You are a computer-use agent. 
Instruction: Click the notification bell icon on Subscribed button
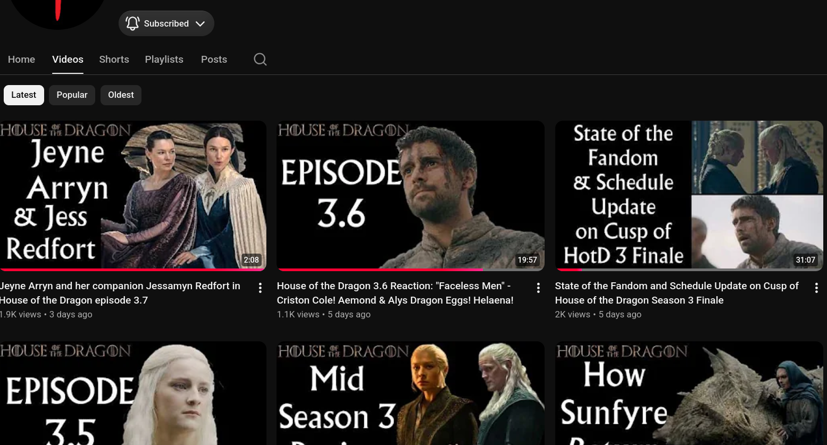pyautogui.click(x=132, y=23)
